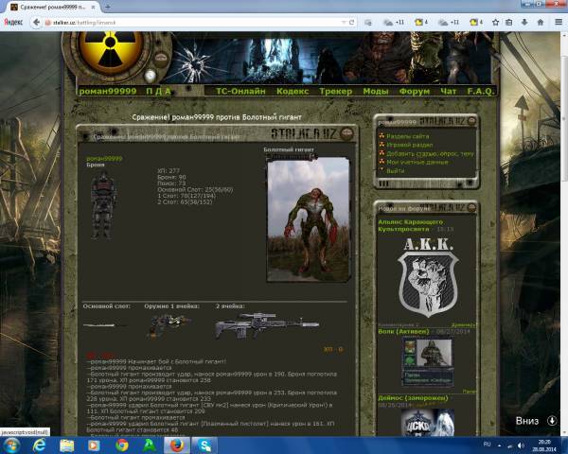Switch to Firefox in the taskbar
Image resolution: width=568 pixels, height=454 pixels.
click(x=177, y=445)
